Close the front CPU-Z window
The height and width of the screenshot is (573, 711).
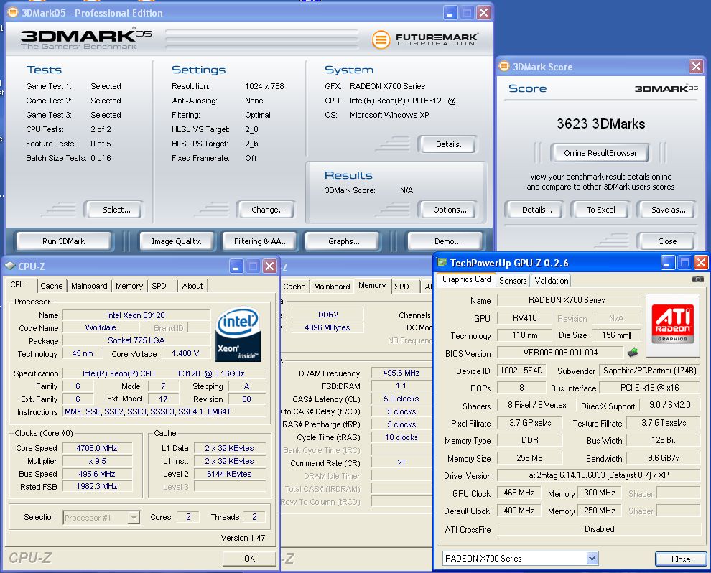[x=270, y=266]
